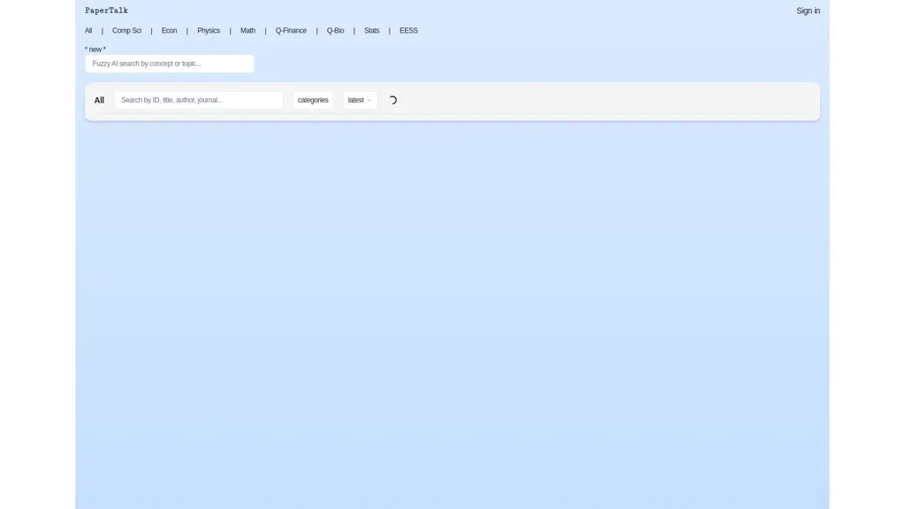Image resolution: width=905 pixels, height=509 pixels.
Task: Select the EESS category
Action: (x=408, y=31)
